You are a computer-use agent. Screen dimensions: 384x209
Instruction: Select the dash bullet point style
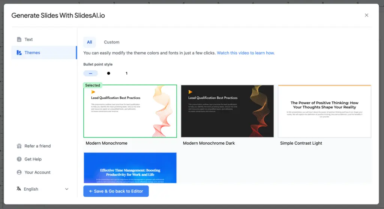(90, 73)
